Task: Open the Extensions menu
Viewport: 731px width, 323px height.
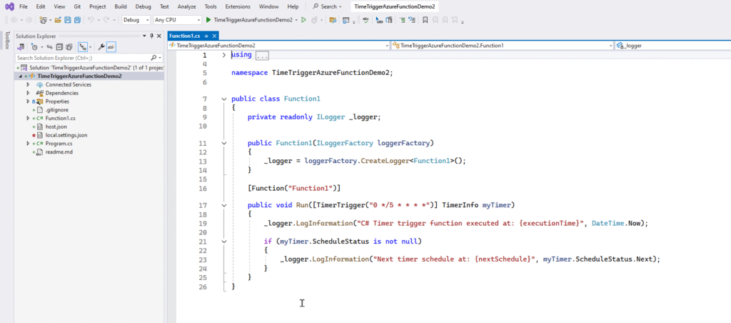Action: (x=238, y=6)
